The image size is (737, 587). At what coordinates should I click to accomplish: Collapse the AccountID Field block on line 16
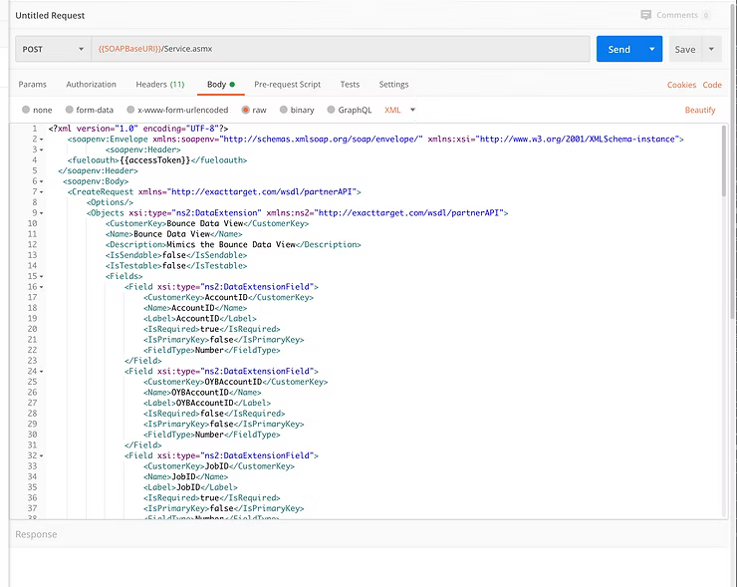[42, 287]
